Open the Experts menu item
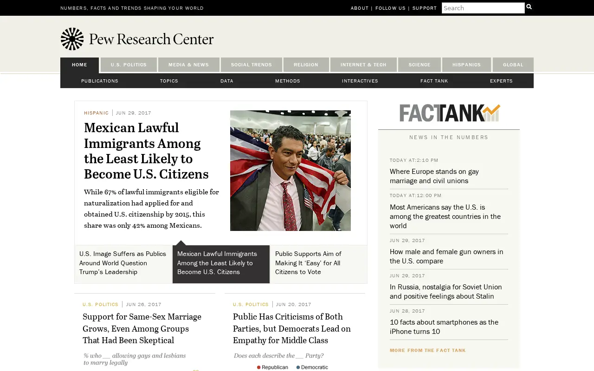 point(501,81)
